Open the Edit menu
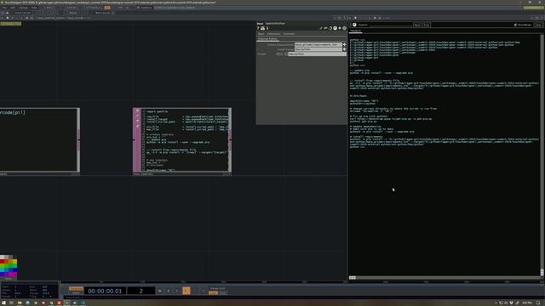The width and height of the screenshot is (545, 306). click(x=13, y=8)
